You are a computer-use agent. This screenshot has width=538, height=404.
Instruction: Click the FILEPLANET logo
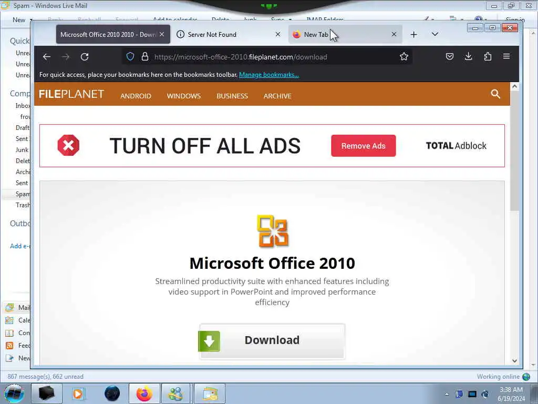[x=71, y=94]
